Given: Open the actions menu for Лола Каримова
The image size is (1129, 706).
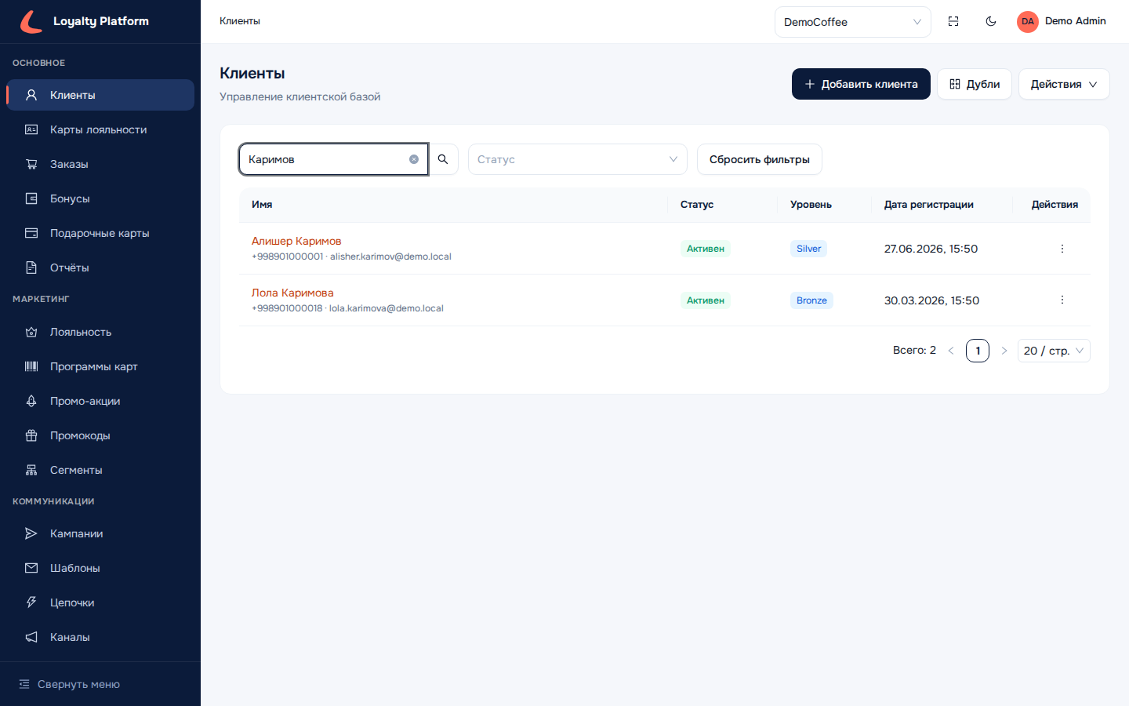Looking at the screenshot, I should [x=1062, y=300].
